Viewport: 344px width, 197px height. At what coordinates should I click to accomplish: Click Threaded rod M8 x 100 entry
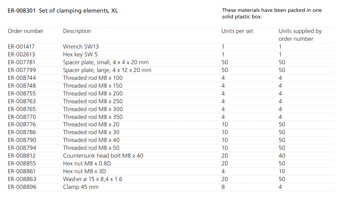pos(93,78)
